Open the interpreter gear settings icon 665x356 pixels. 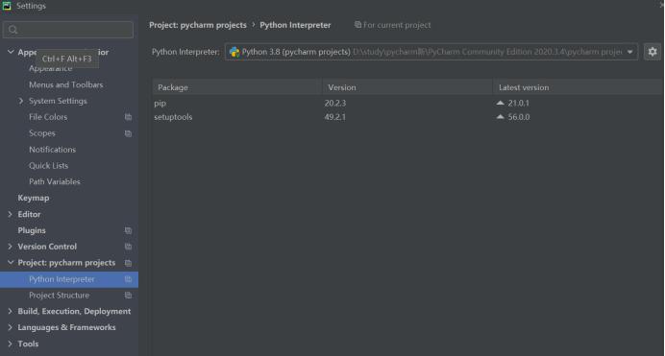653,52
